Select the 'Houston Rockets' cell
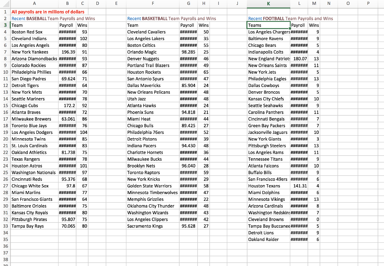Image resolution: width=384 pixels, height=266 pixels. pyautogui.click(x=153, y=72)
